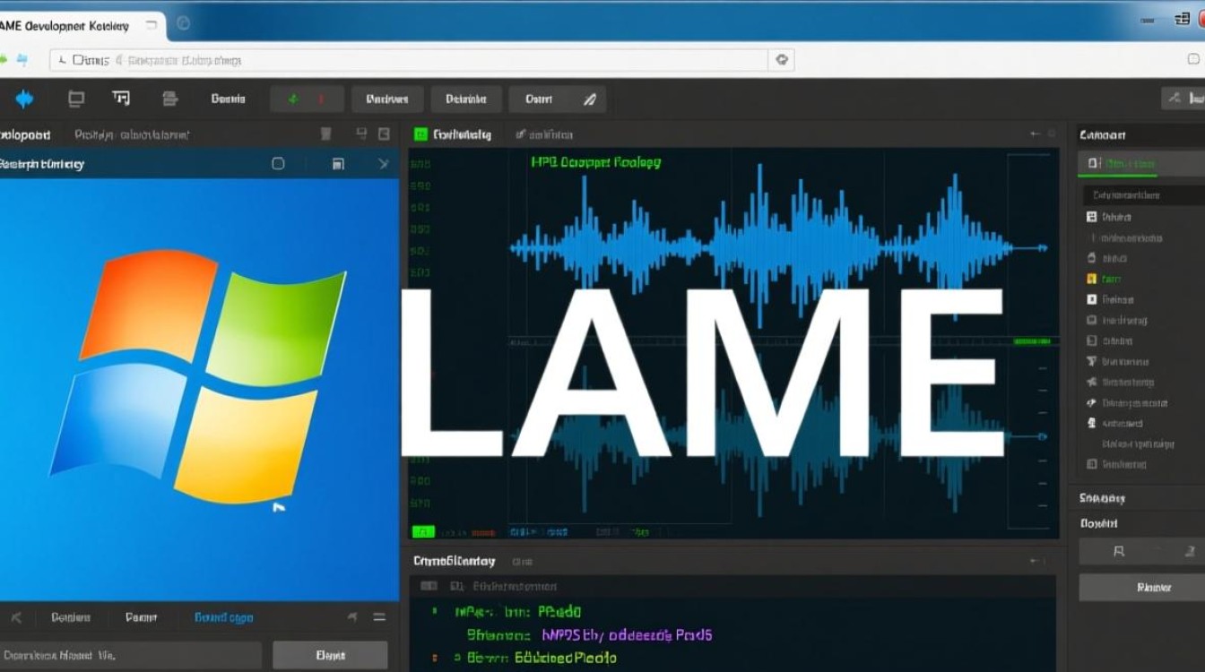Select the pen edit icon next to Start
The width and height of the screenshot is (1205, 672).
click(x=590, y=99)
